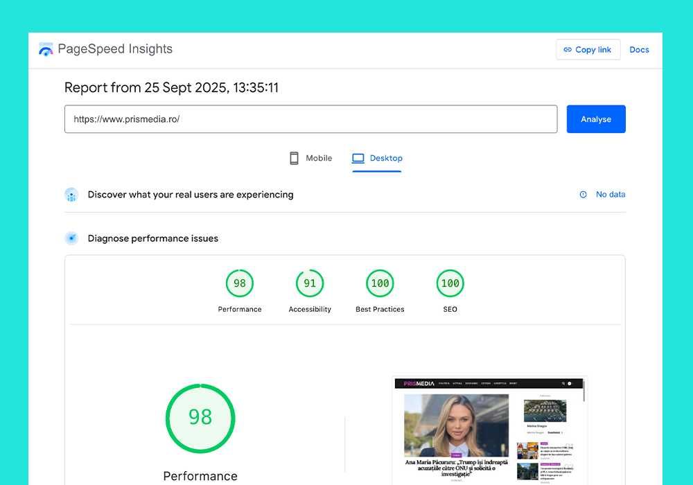Click the No data label
The height and width of the screenshot is (485, 693).
pyautogui.click(x=611, y=195)
